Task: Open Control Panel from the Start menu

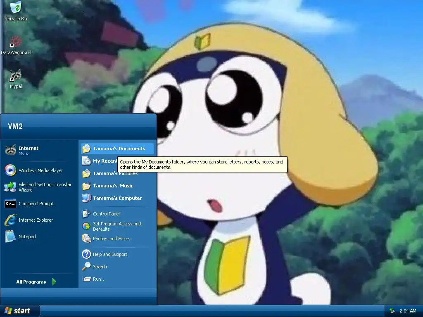Action: tap(117, 214)
